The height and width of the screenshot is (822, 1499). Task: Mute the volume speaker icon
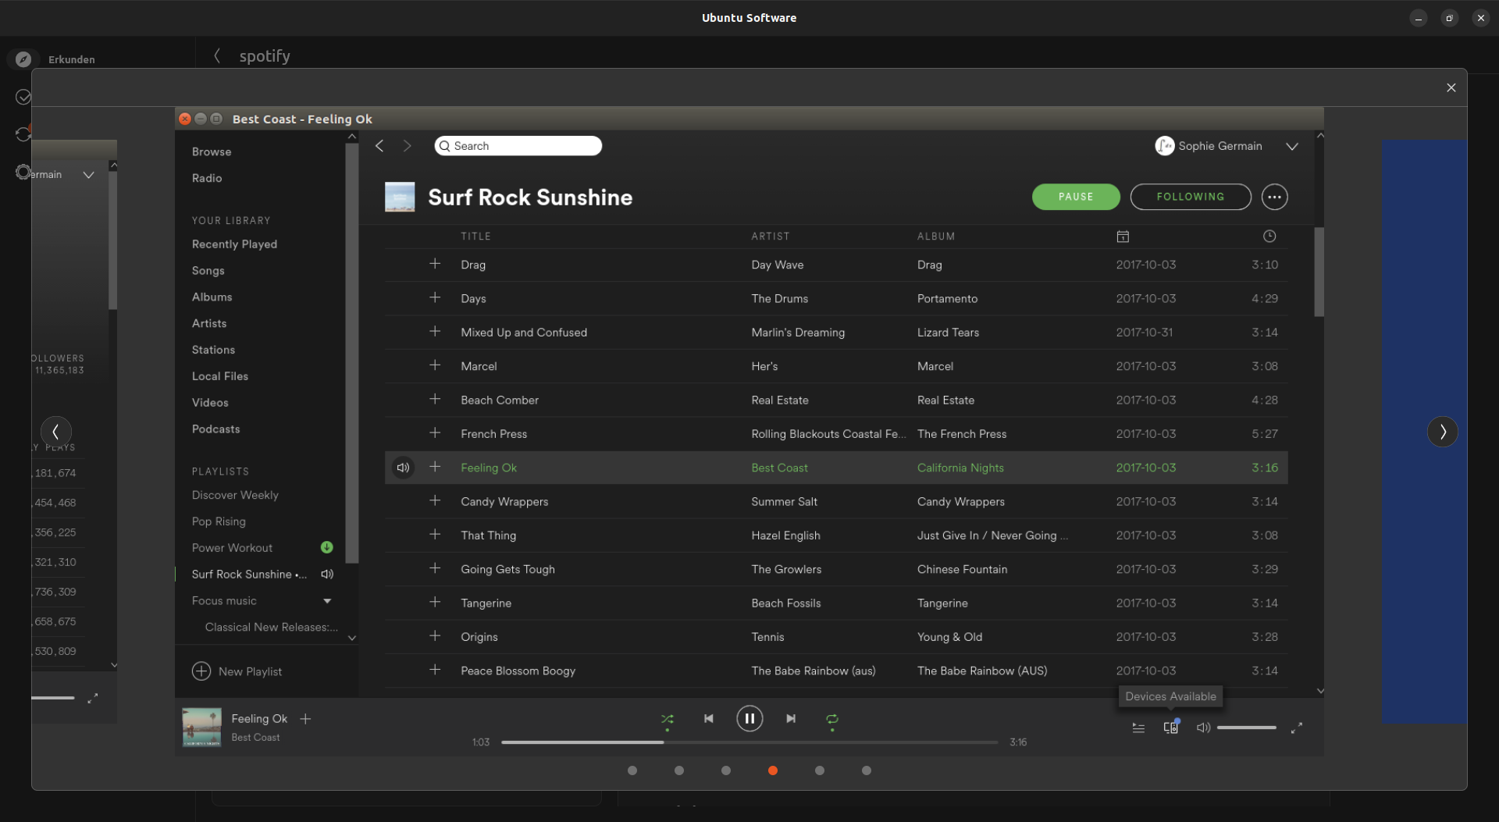click(1203, 728)
